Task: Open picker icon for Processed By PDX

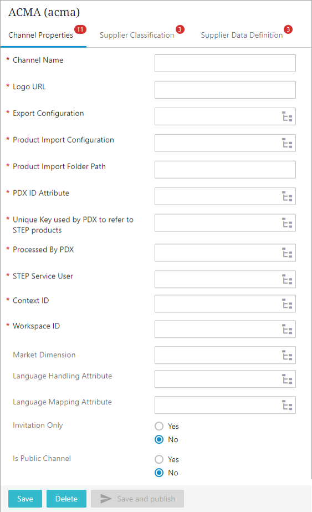Action: point(287,253)
